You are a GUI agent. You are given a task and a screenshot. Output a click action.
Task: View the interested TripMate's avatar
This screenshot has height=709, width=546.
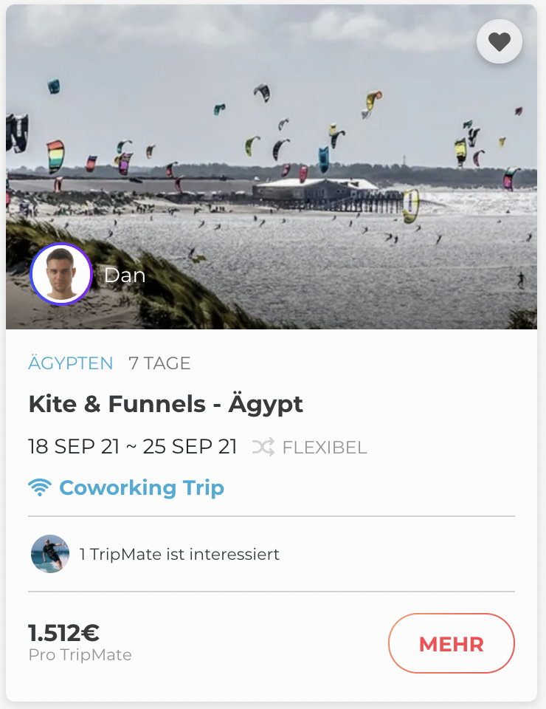pyautogui.click(x=50, y=554)
